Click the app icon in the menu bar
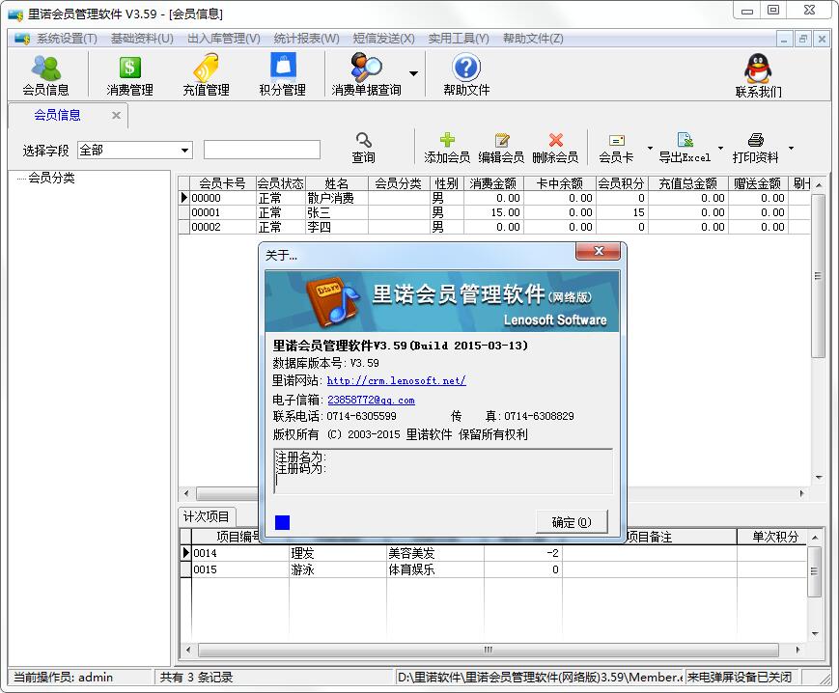The image size is (839, 693). pyautogui.click(x=22, y=39)
